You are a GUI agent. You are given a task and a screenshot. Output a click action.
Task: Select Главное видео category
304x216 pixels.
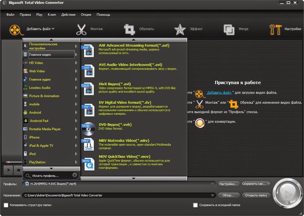point(51,54)
